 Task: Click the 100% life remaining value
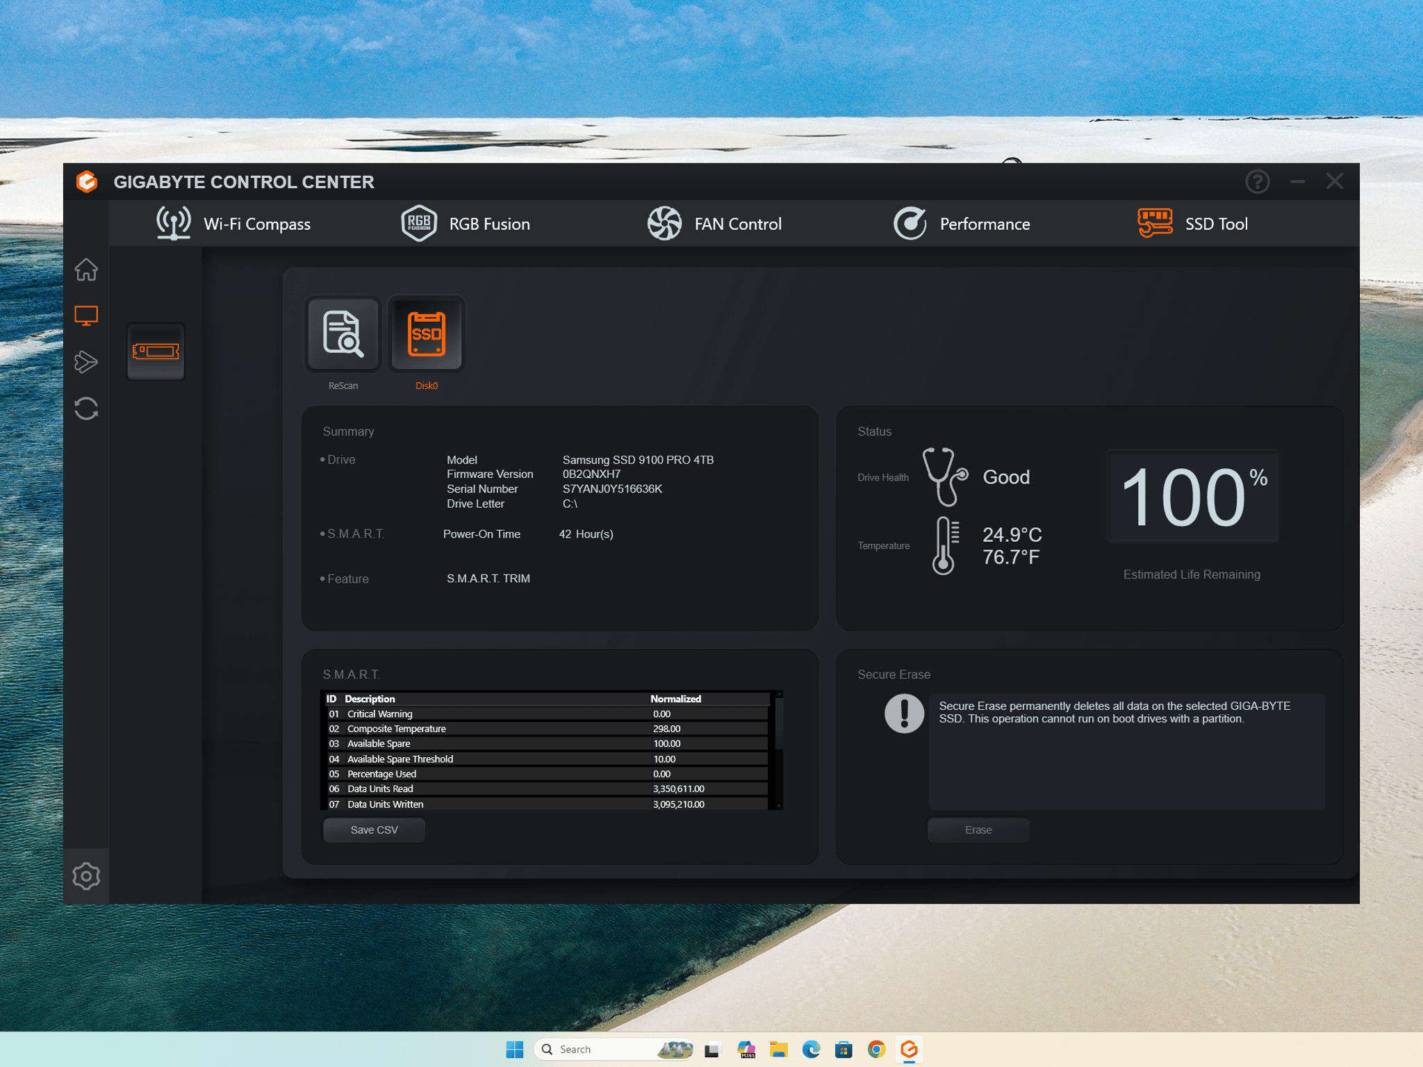(1192, 497)
